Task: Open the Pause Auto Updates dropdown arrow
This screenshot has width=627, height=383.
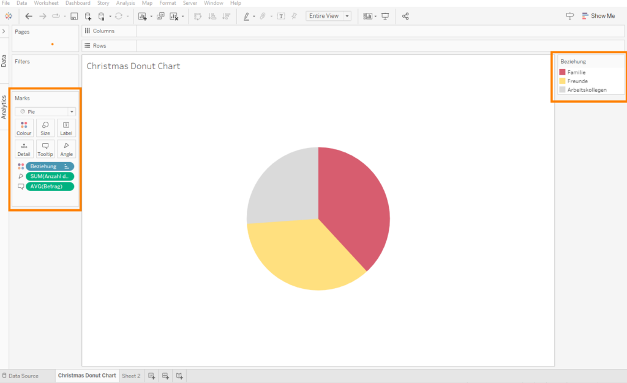Action: (110, 17)
